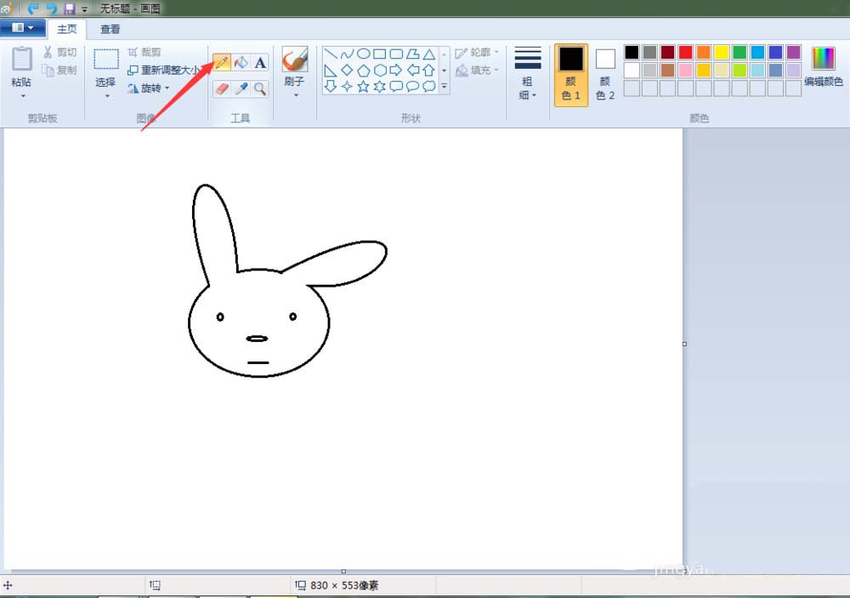This screenshot has width=850, height=598.
Task: Open the Rotate (旋转) dropdown
Action: (150, 88)
